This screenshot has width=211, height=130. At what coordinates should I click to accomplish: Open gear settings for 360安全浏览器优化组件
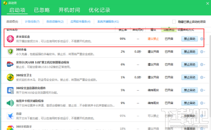202,90
